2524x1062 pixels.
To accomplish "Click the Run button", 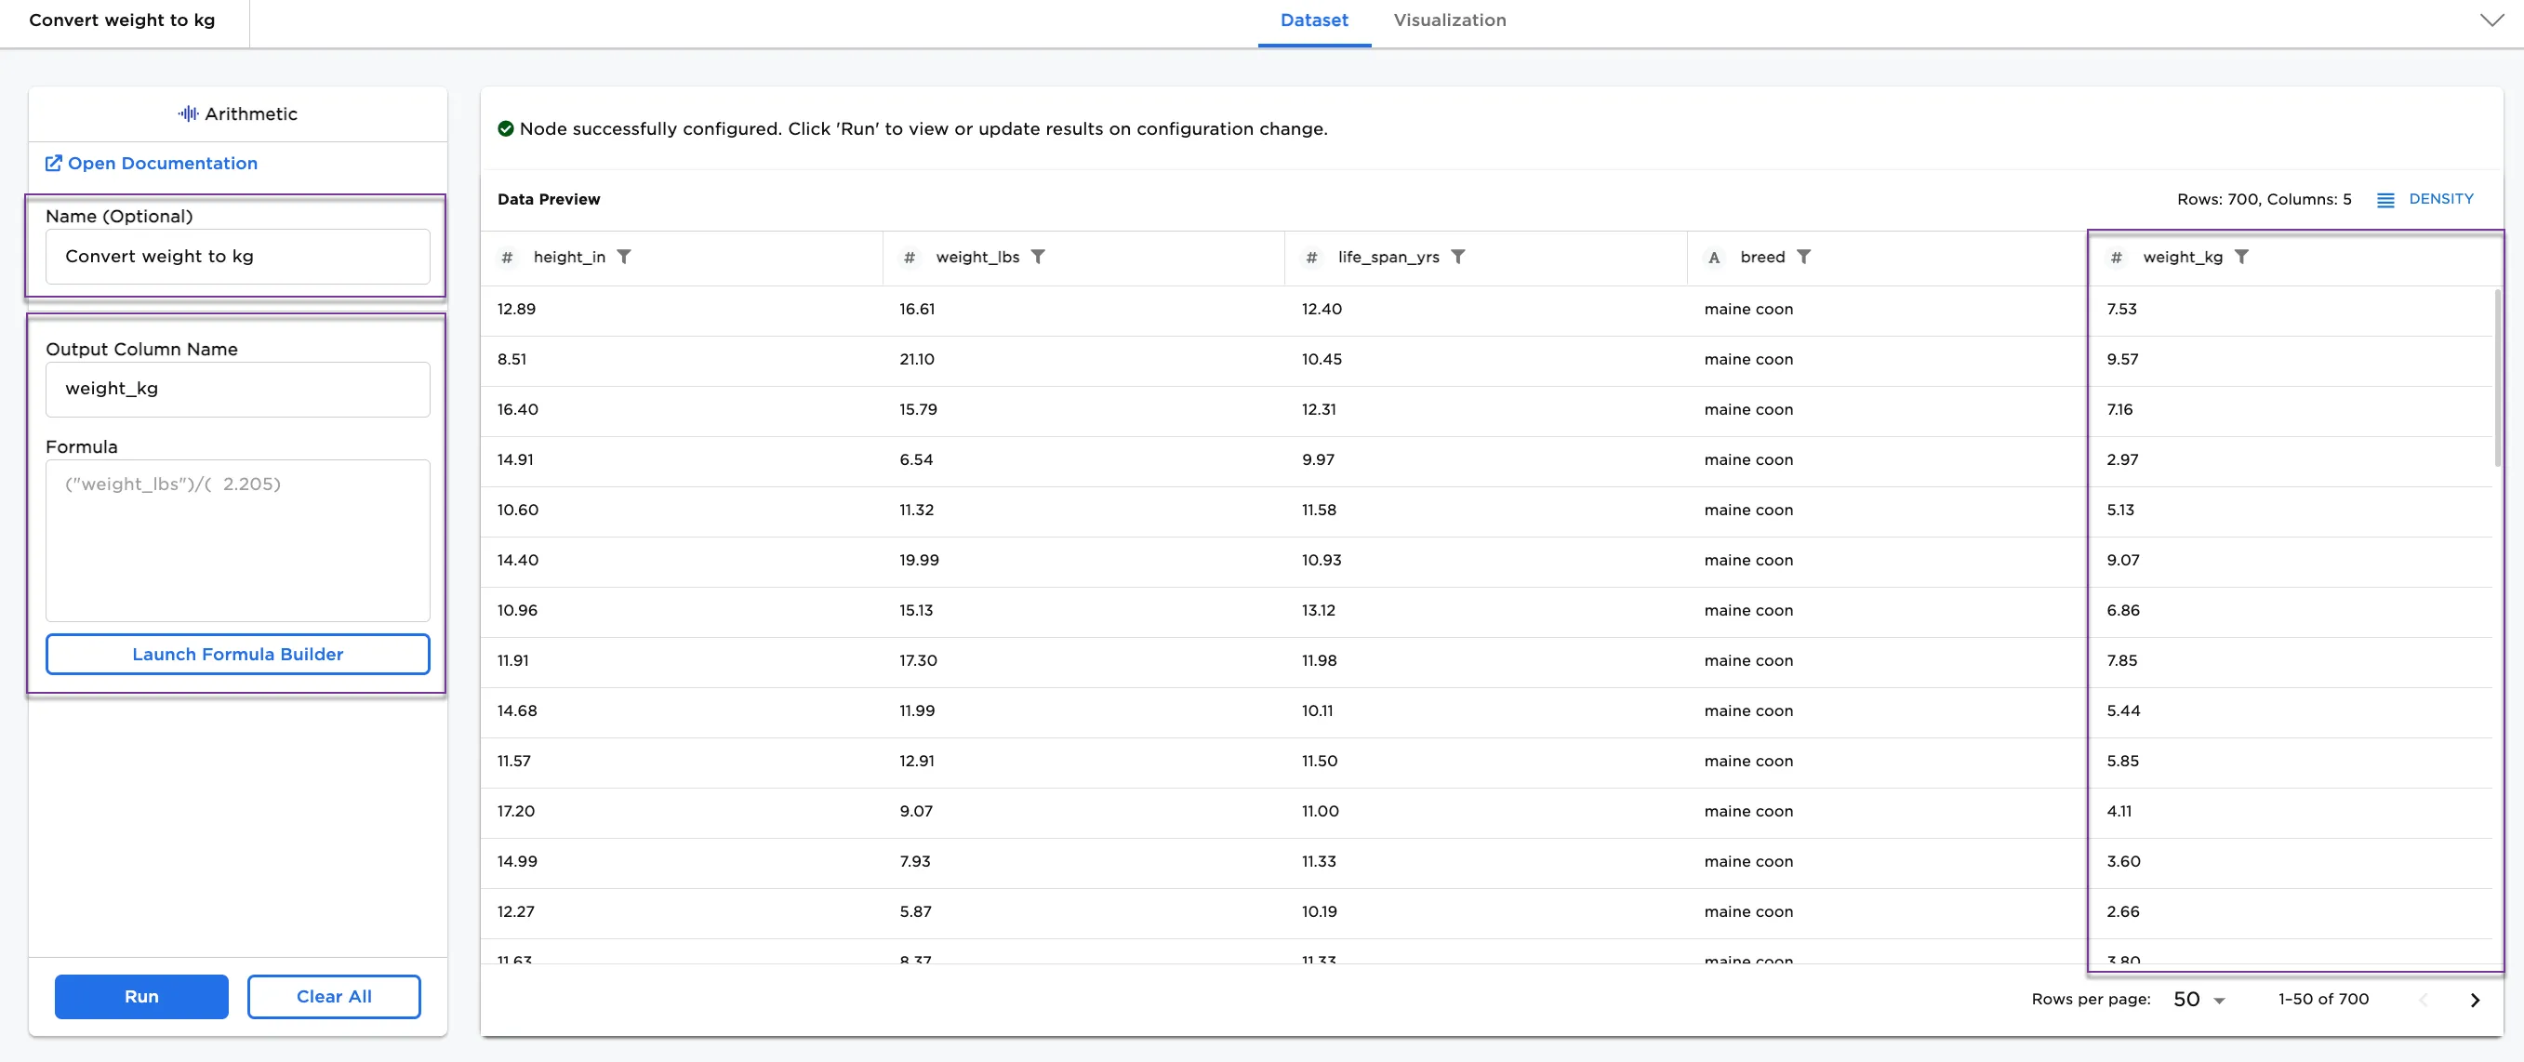I will click(x=141, y=996).
